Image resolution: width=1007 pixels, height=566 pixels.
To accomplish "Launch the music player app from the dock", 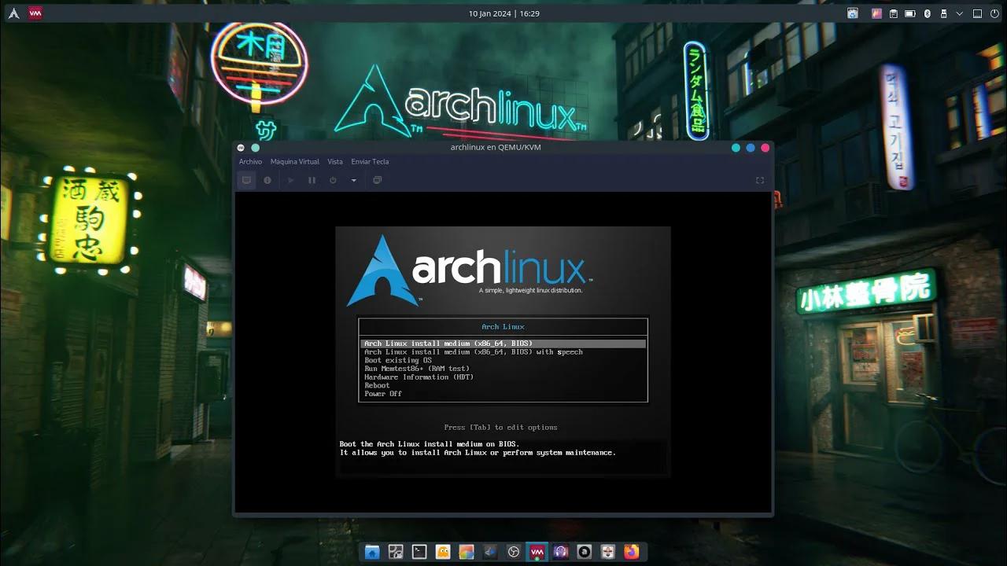I will click(x=560, y=552).
